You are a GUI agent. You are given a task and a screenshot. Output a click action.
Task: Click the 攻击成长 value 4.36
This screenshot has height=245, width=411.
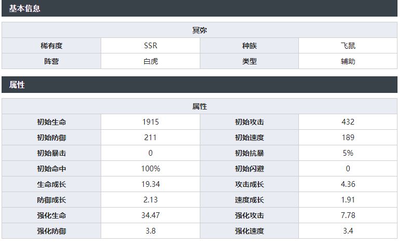[x=348, y=184]
